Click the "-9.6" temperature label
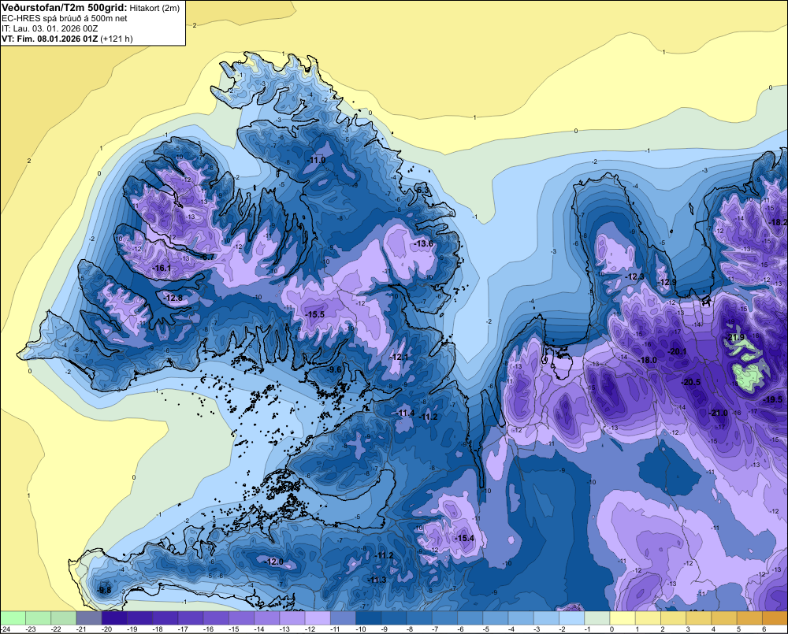This screenshot has width=788, height=634. [x=334, y=369]
